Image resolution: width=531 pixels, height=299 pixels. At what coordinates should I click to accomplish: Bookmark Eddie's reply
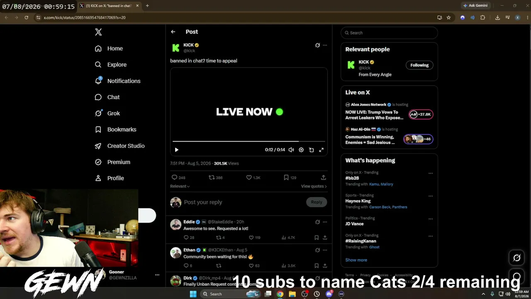[317, 238]
